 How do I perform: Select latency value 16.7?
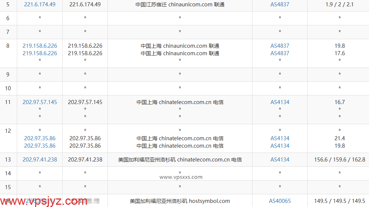coord(339,102)
